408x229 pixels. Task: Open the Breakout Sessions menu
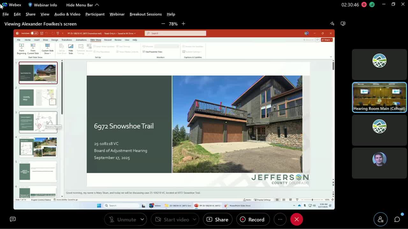point(145,14)
